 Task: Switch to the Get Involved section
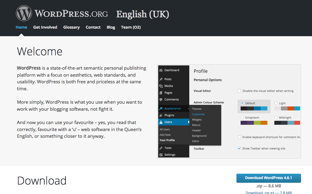[45, 27]
